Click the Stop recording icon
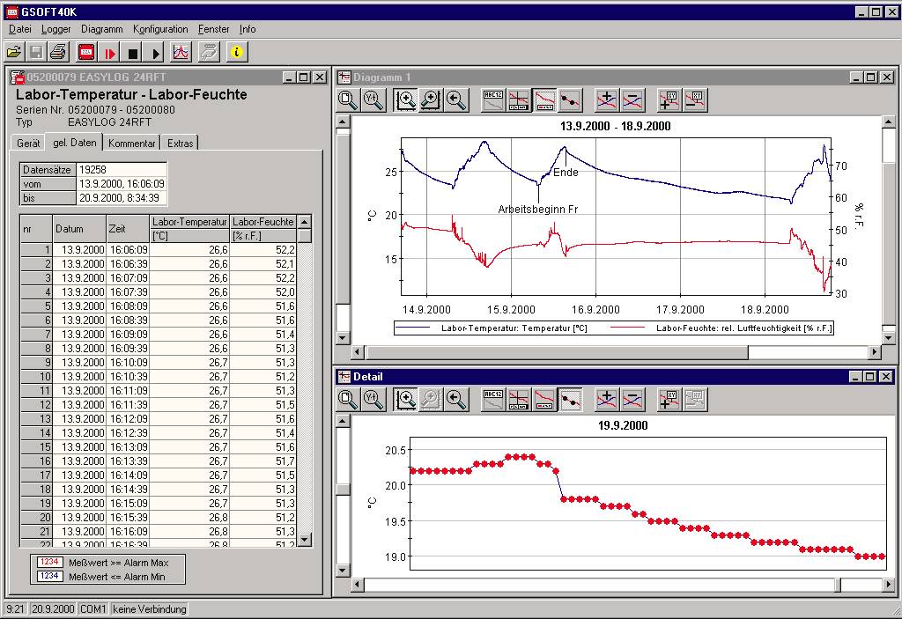The image size is (902, 619). click(x=132, y=51)
